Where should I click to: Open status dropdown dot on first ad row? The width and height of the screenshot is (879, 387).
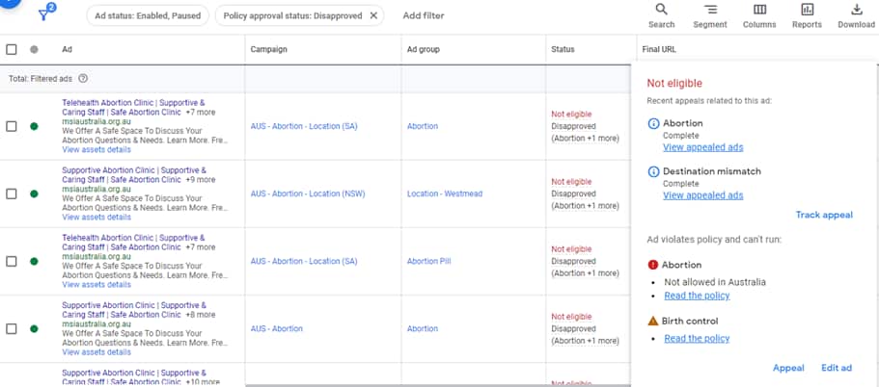pos(35,126)
